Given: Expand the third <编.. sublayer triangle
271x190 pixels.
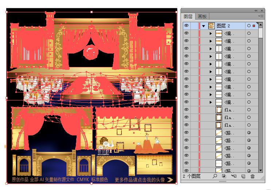Looking at the screenshot, I should (x=210, y=49).
